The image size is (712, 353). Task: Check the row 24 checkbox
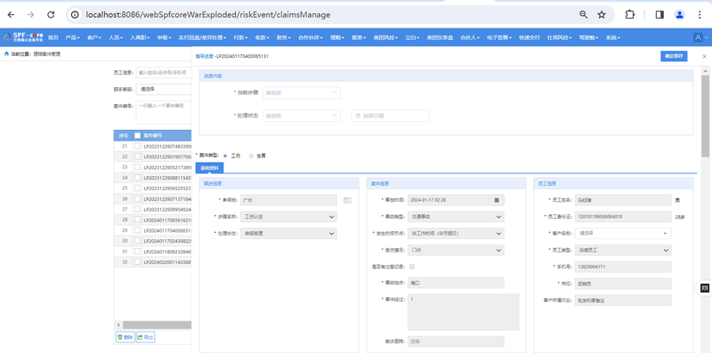[x=137, y=178]
